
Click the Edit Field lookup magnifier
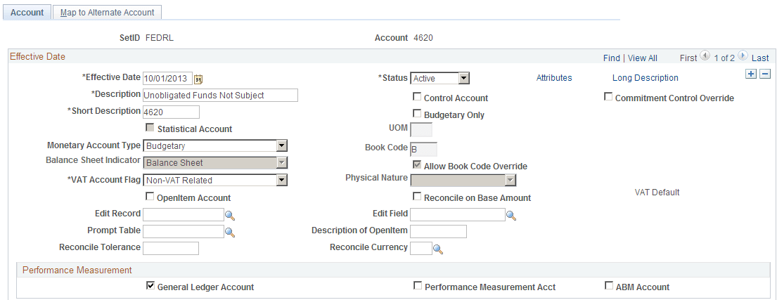[511, 216]
